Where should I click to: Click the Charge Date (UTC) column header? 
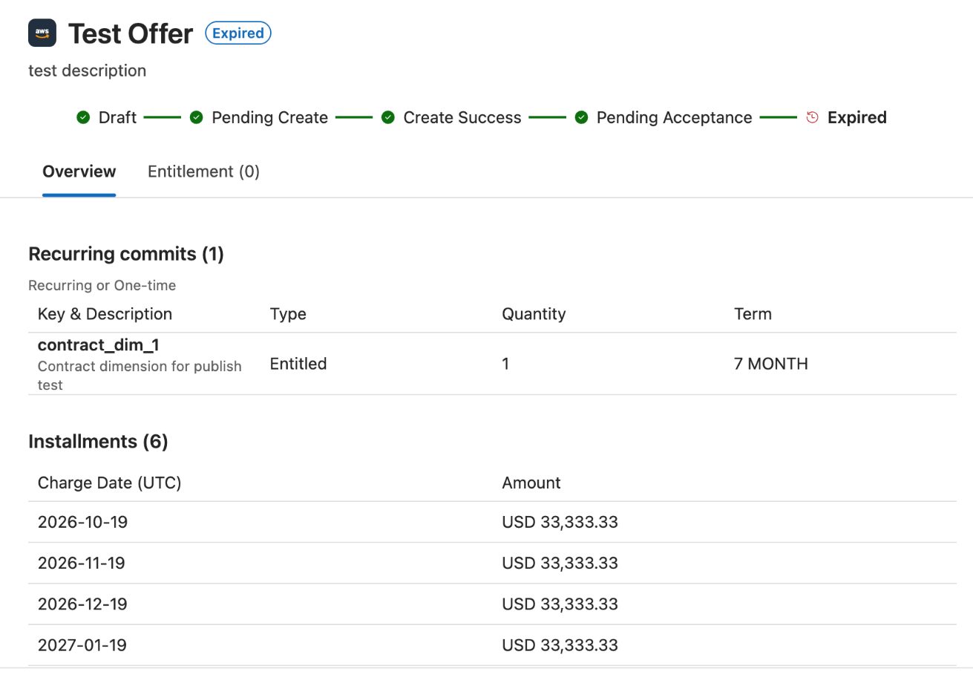pos(110,483)
